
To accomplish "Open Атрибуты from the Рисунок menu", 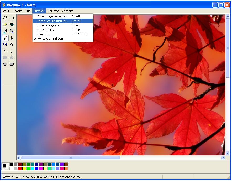I will [45, 30].
